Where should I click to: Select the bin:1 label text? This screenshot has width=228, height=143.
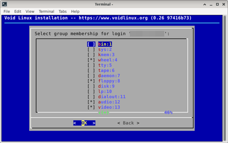point(105,44)
